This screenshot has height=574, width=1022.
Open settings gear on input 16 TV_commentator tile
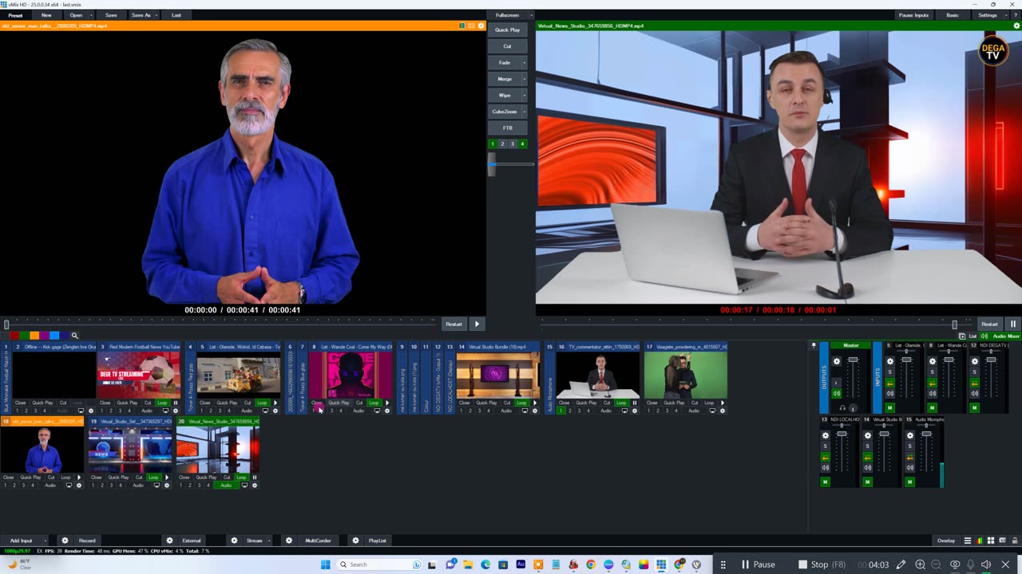[x=635, y=411]
